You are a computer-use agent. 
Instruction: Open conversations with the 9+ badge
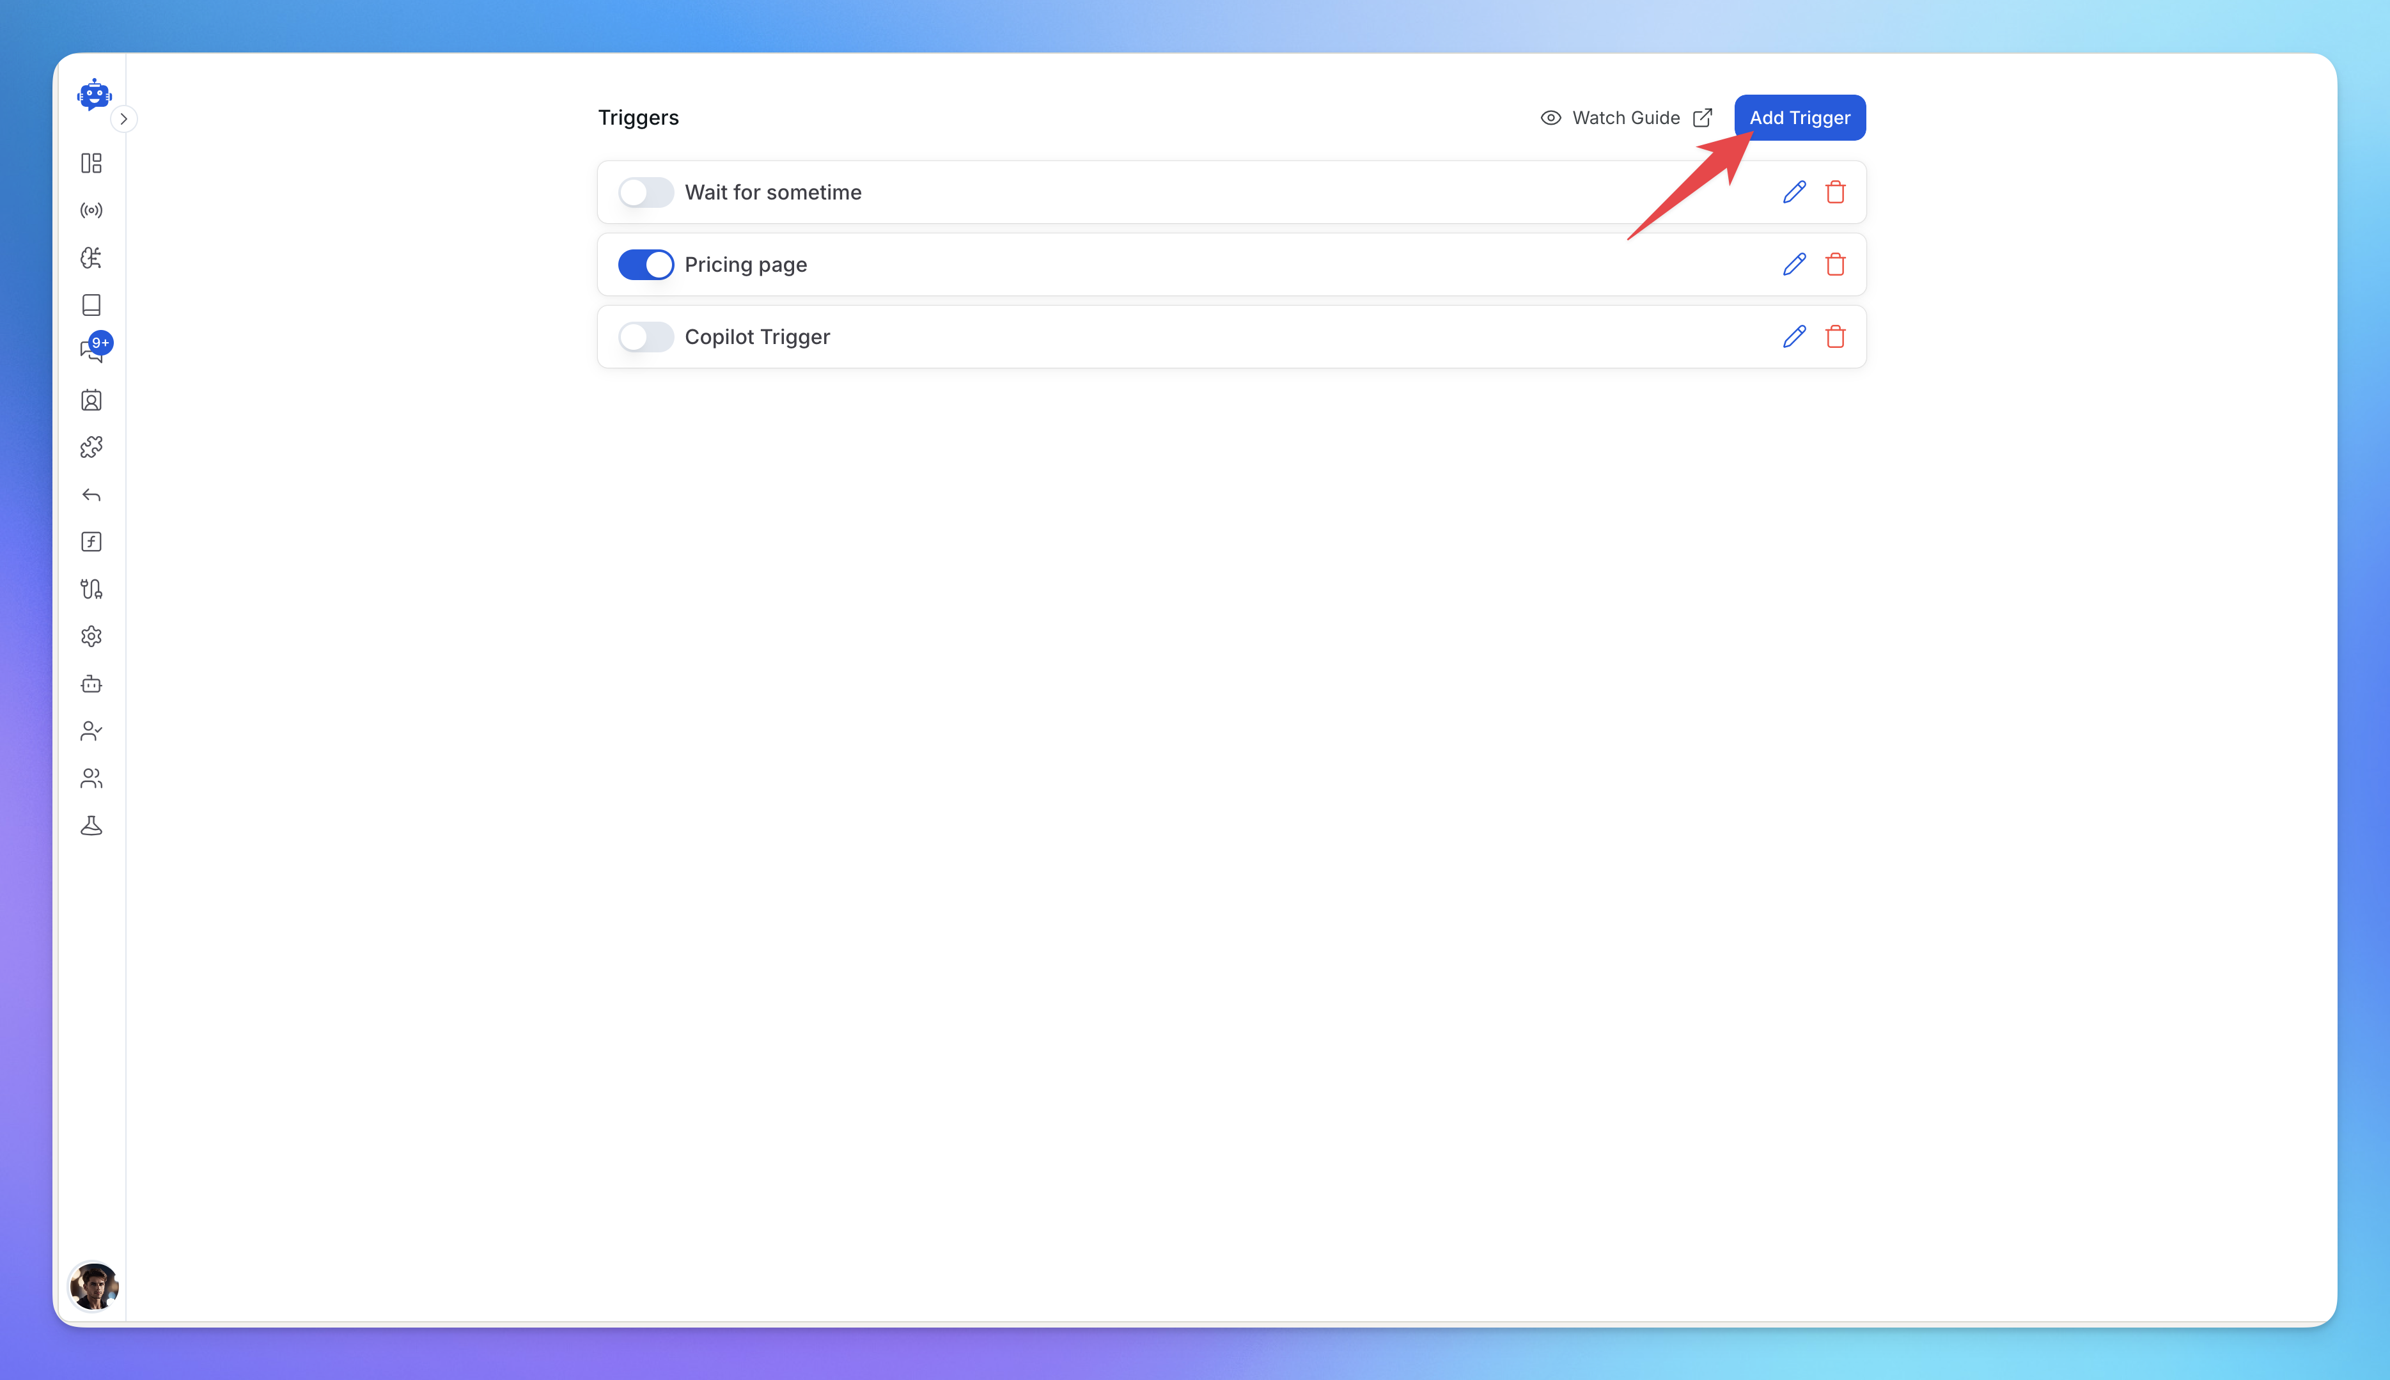pyautogui.click(x=91, y=352)
